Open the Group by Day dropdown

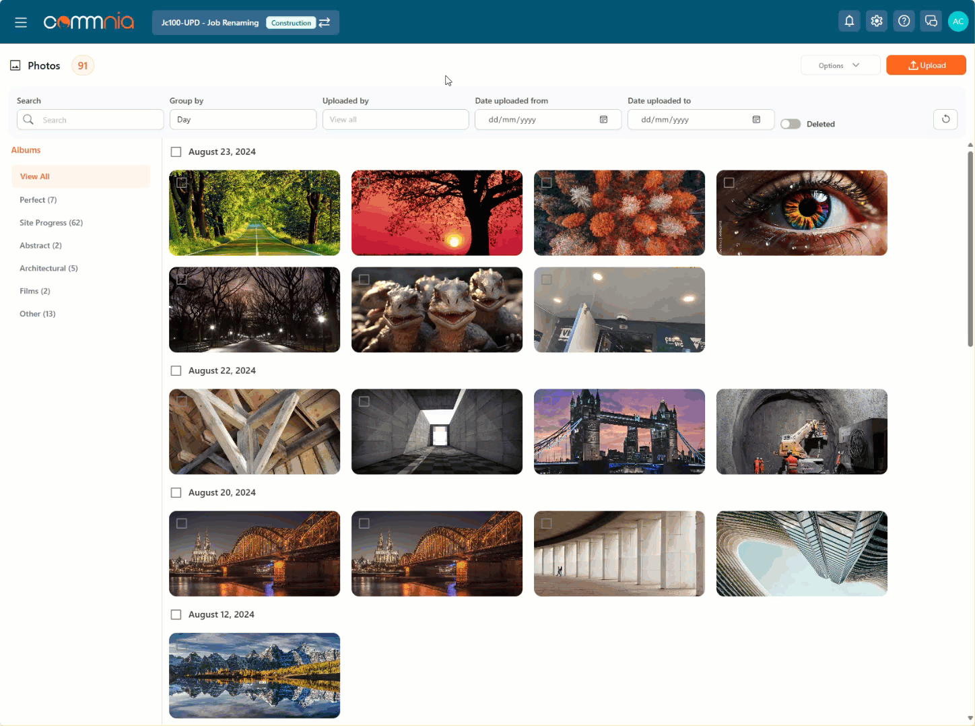[243, 119]
